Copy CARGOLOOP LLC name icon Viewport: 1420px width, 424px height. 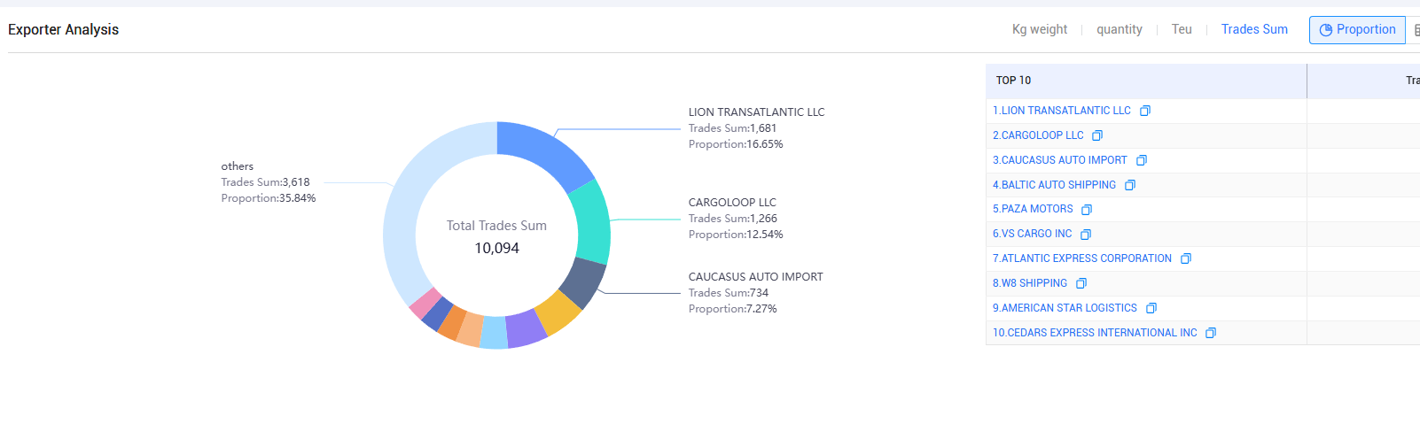coord(1097,135)
